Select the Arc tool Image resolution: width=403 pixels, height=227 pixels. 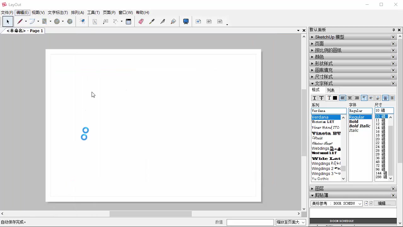coord(32,21)
